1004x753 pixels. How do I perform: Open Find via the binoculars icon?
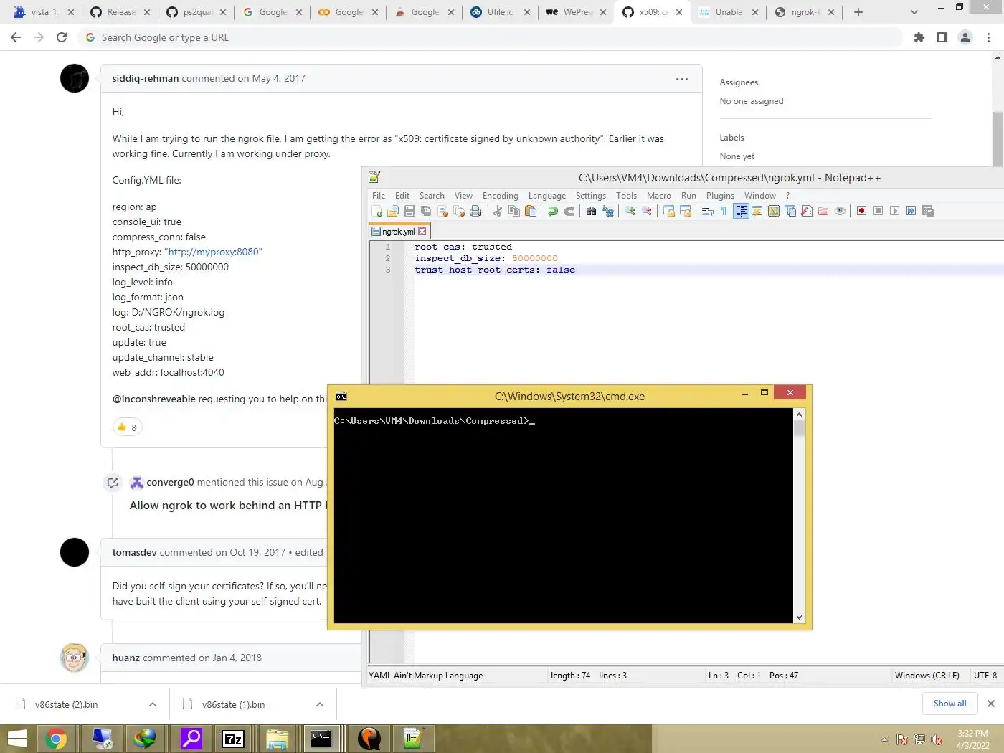591,211
